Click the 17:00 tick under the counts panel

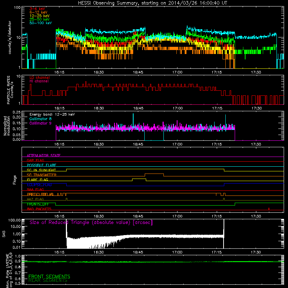pos(177,72)
